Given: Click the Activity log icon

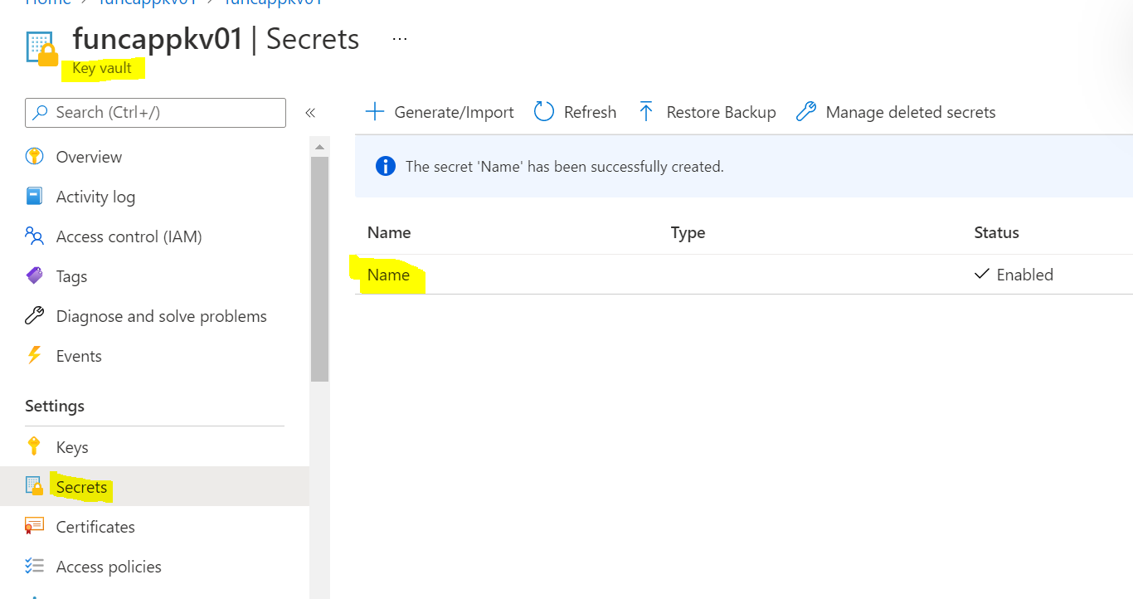Looking at the screenshot, I should point(34,197).
